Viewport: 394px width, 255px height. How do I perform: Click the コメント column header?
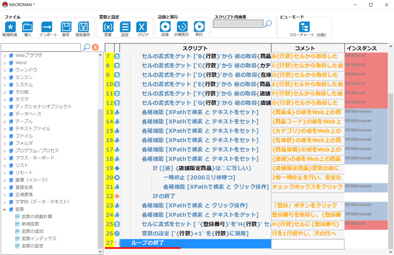(x=308, y=48)
